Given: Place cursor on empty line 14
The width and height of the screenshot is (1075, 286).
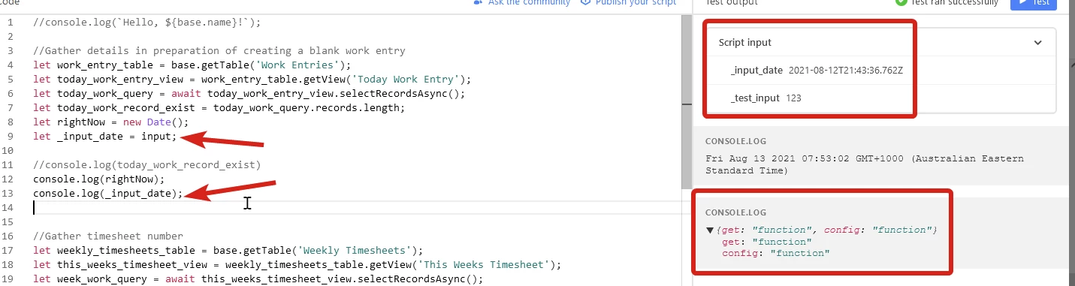Looking at the screenshot, I should point(353,207).
